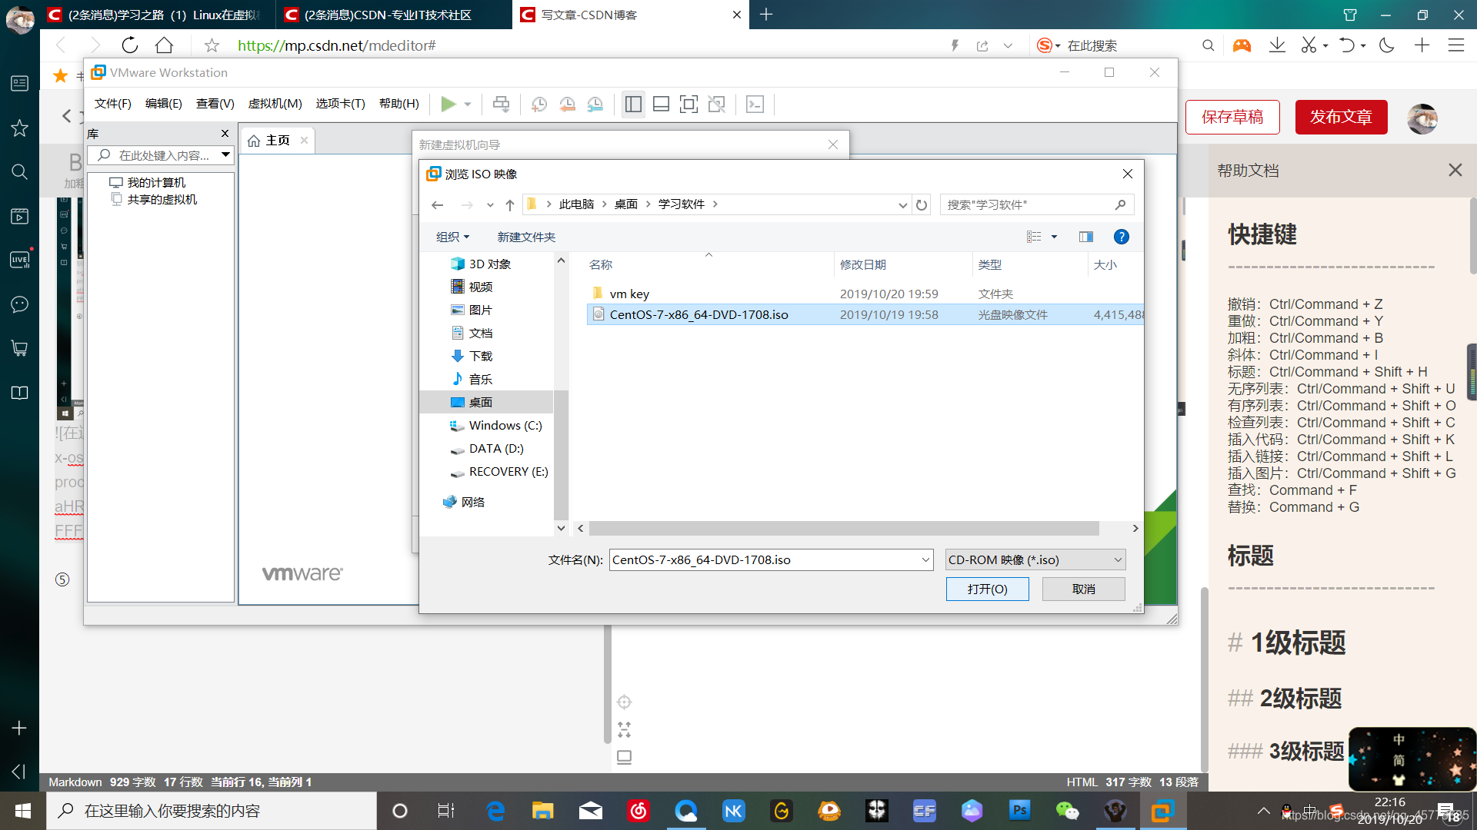Click the browser download arrow icon
Screen dimensions: 1477x830
pyautogui.click(x=1277, y=45)
